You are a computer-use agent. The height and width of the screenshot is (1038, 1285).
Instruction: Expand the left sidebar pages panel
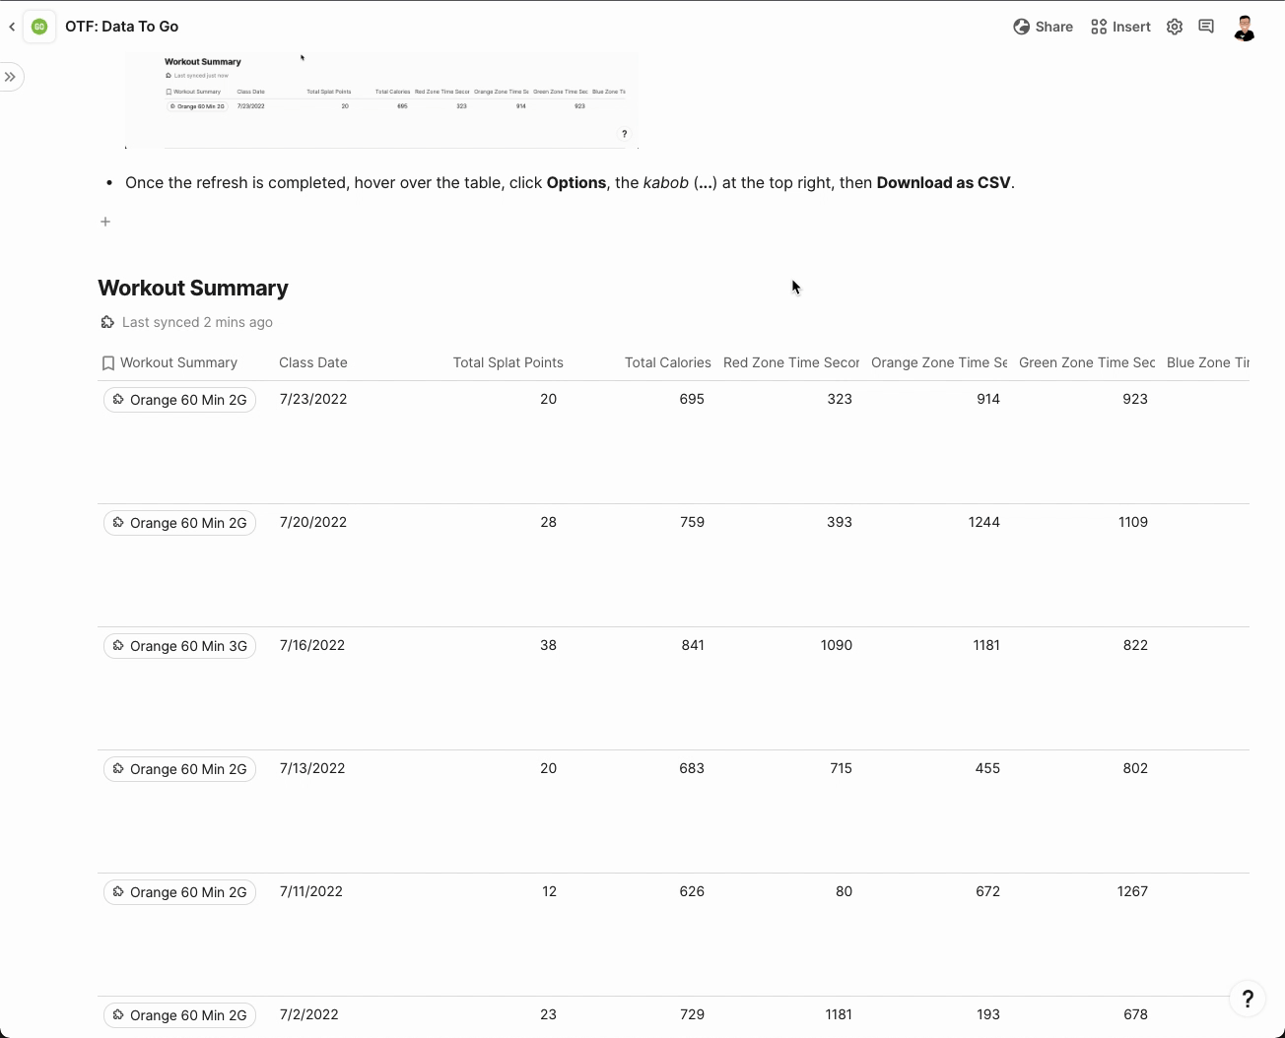click(10, 77)
